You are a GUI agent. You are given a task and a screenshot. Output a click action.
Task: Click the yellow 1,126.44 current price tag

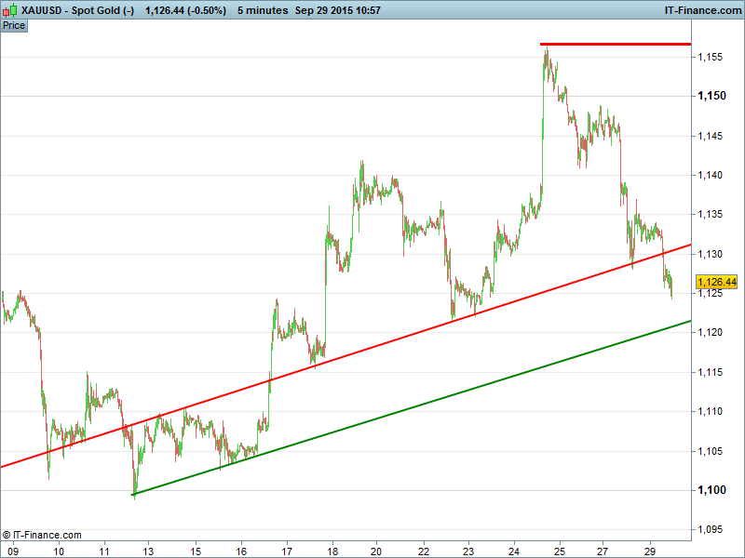click(716, 282)
